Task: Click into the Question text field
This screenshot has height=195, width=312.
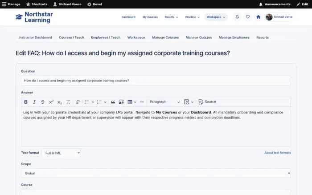Action: (x=156, y=81)
